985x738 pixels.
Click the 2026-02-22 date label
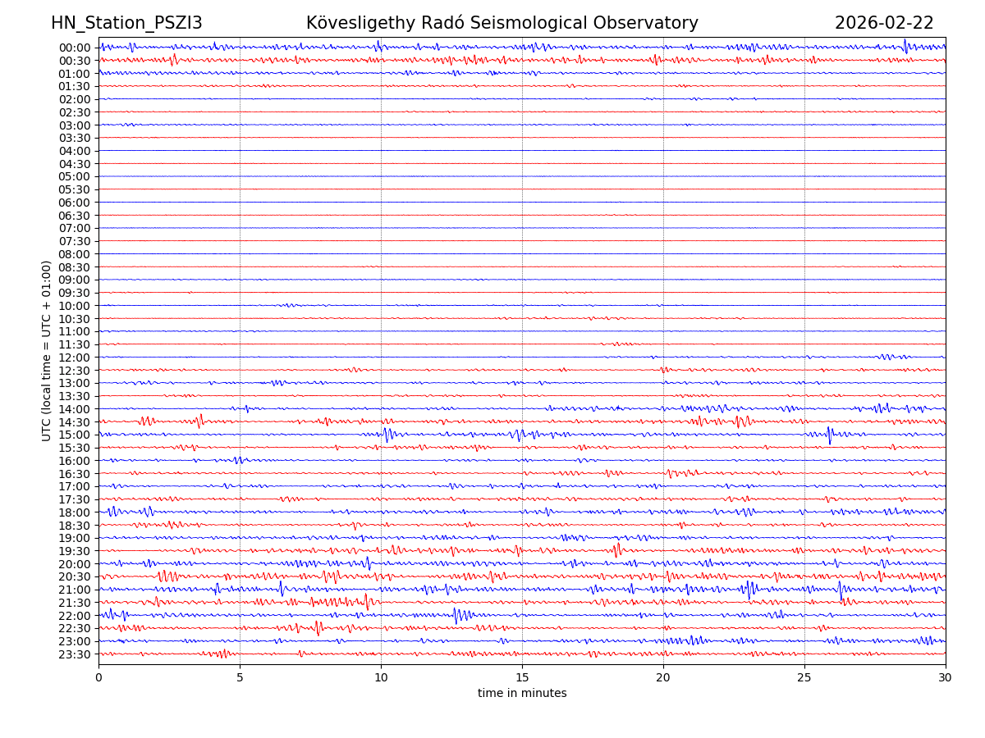tap(884, 24)
